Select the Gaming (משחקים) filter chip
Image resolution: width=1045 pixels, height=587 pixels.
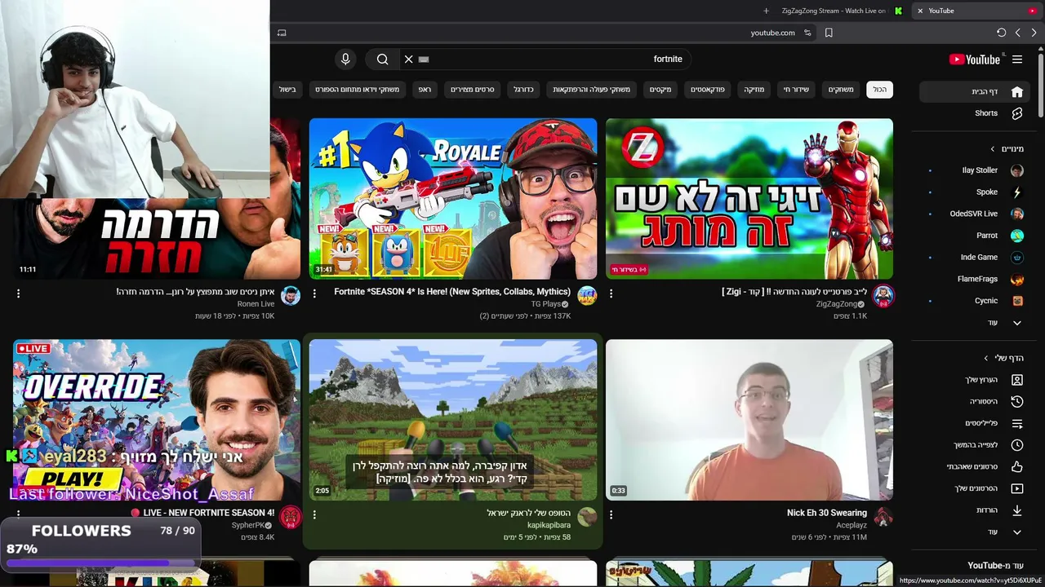click(841, 90)
